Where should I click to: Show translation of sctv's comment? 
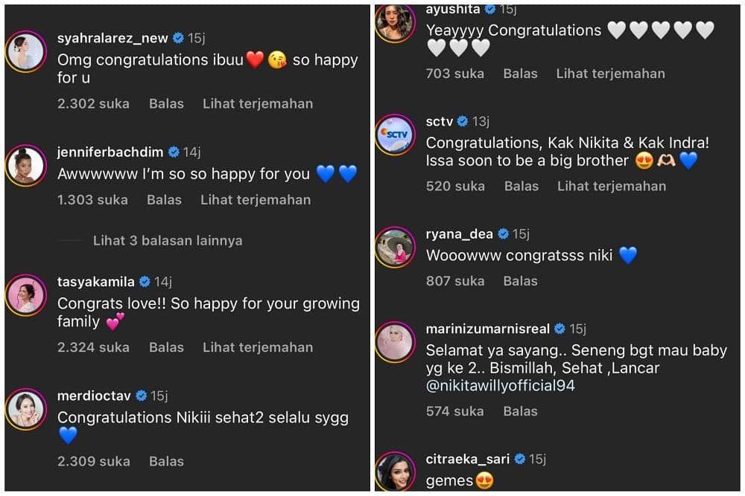click(x=612, y=187)
